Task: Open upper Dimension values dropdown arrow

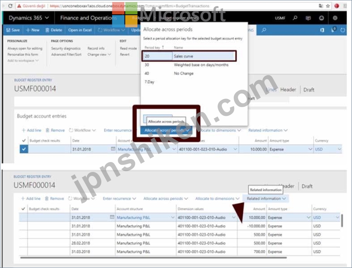Action: click(235, 149)
